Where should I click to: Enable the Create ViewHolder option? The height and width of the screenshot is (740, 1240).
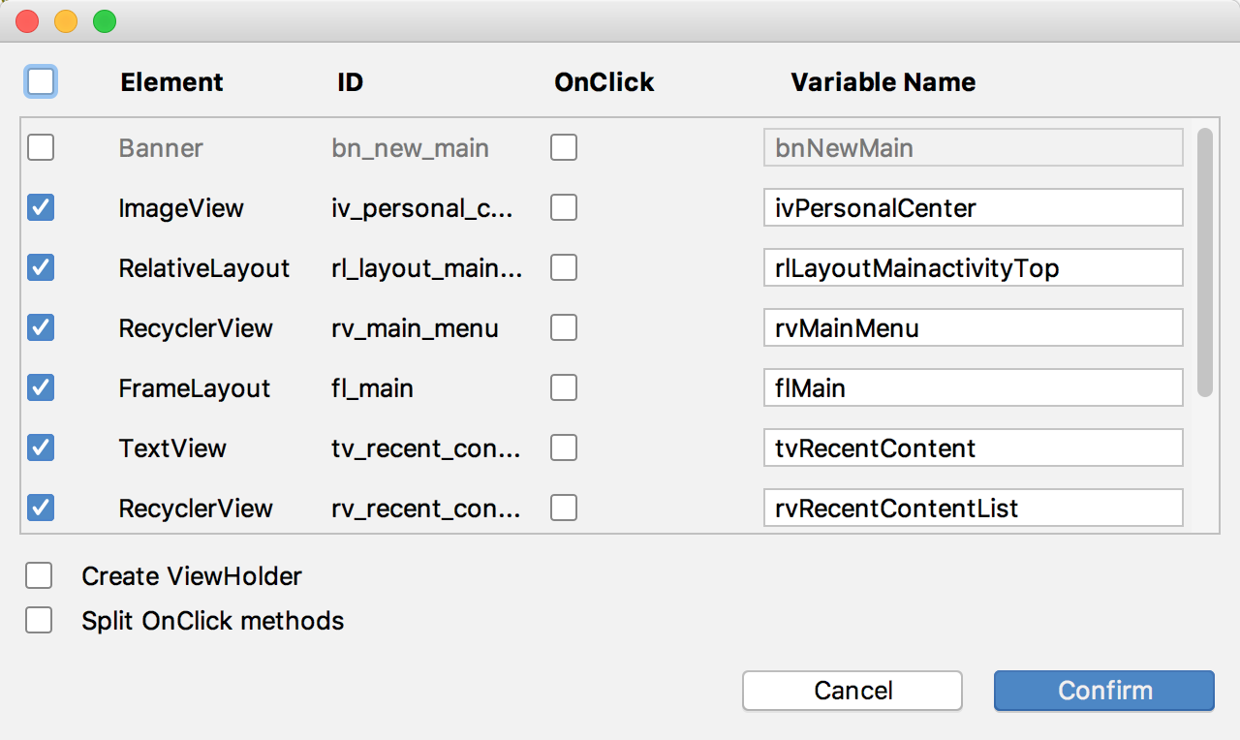(39, 576)
